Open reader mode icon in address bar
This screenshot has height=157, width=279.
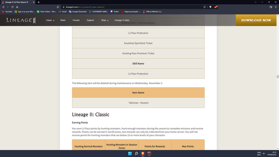point(204,7)
